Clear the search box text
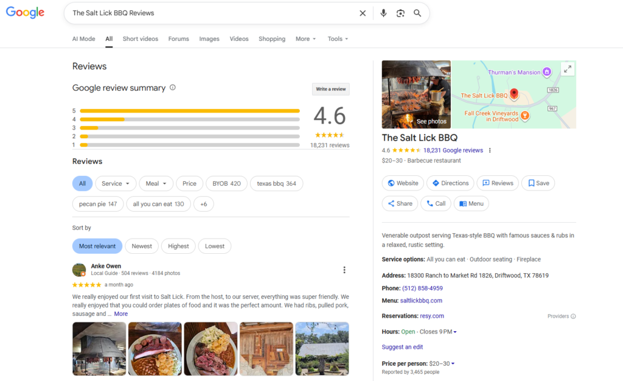The image size is (623, 381). click(363, 13)
